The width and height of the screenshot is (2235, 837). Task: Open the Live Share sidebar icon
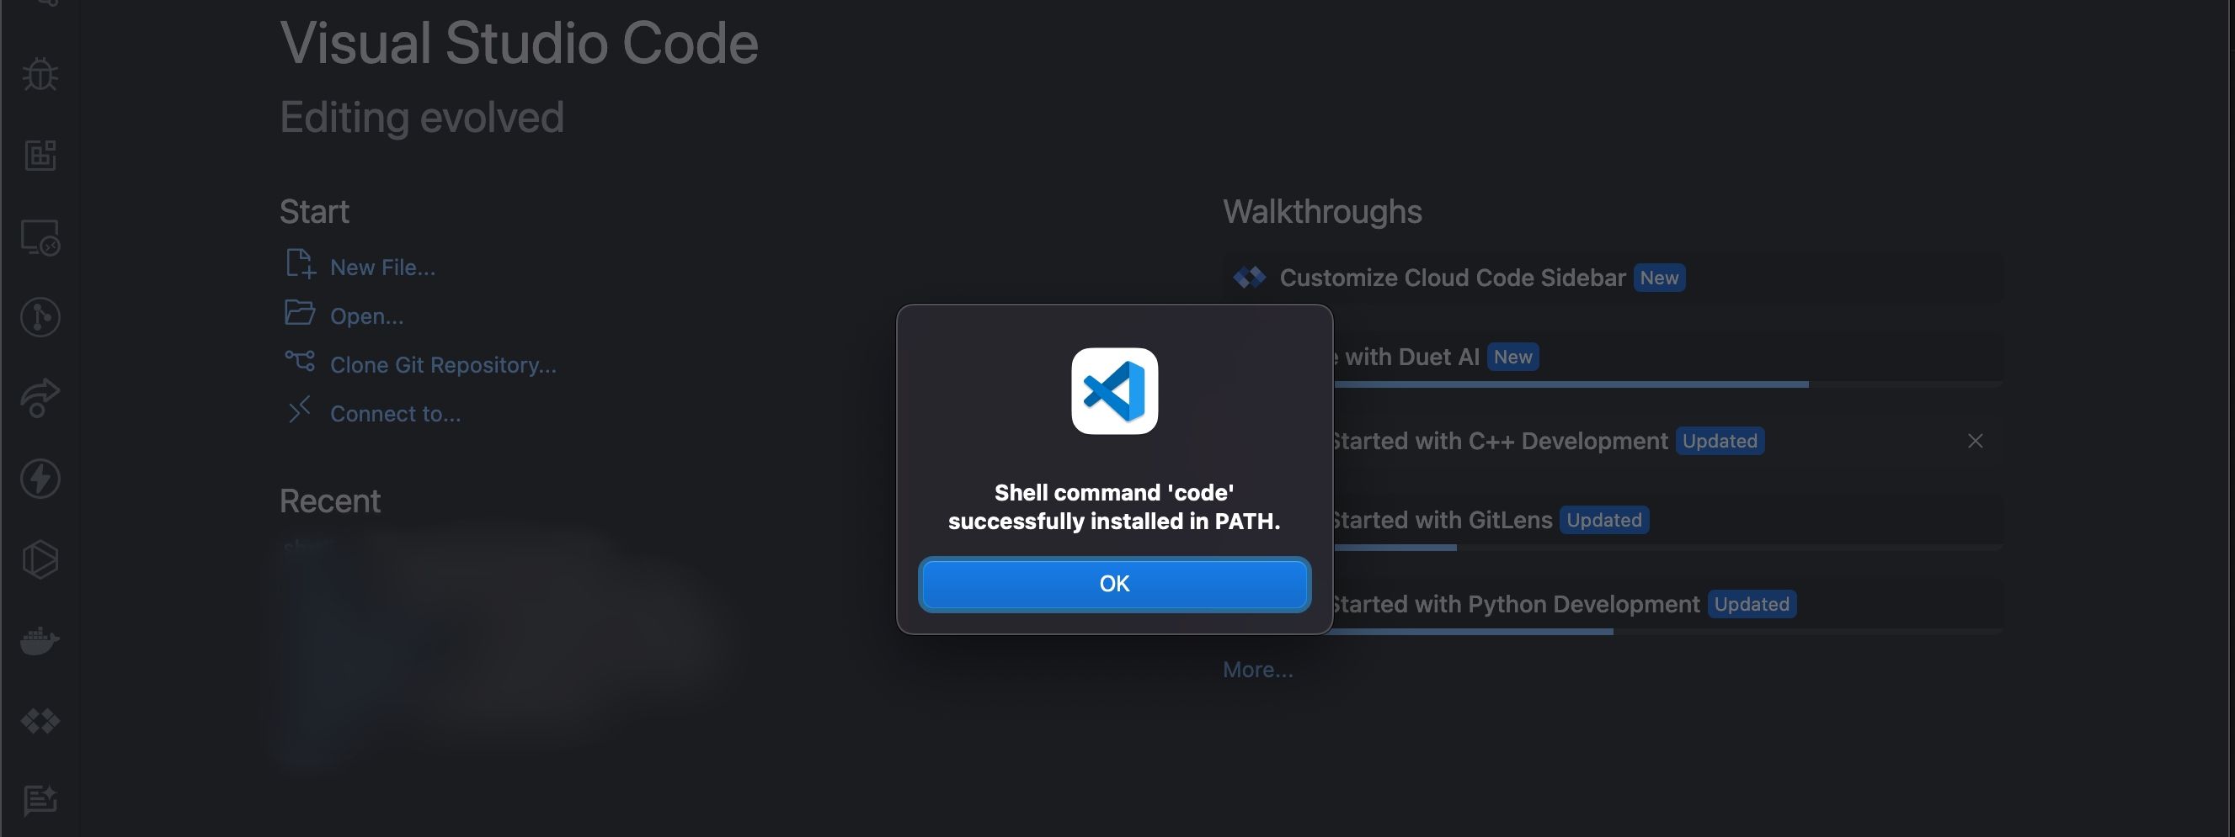click(39, 397)
